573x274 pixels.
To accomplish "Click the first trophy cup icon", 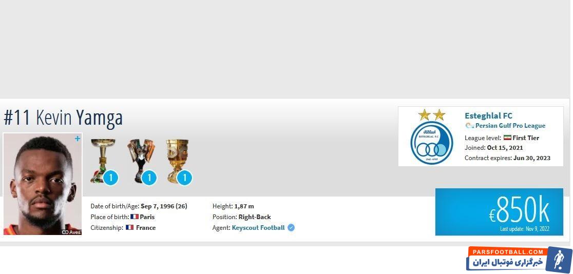I will tap(103, 161).
